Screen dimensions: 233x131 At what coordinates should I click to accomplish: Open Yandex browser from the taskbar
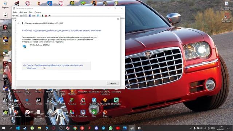click(x=82, y=128)
